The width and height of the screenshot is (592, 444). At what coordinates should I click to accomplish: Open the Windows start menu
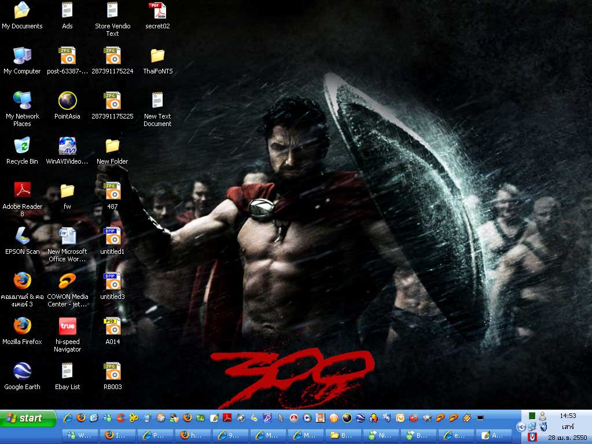(28, 419)
